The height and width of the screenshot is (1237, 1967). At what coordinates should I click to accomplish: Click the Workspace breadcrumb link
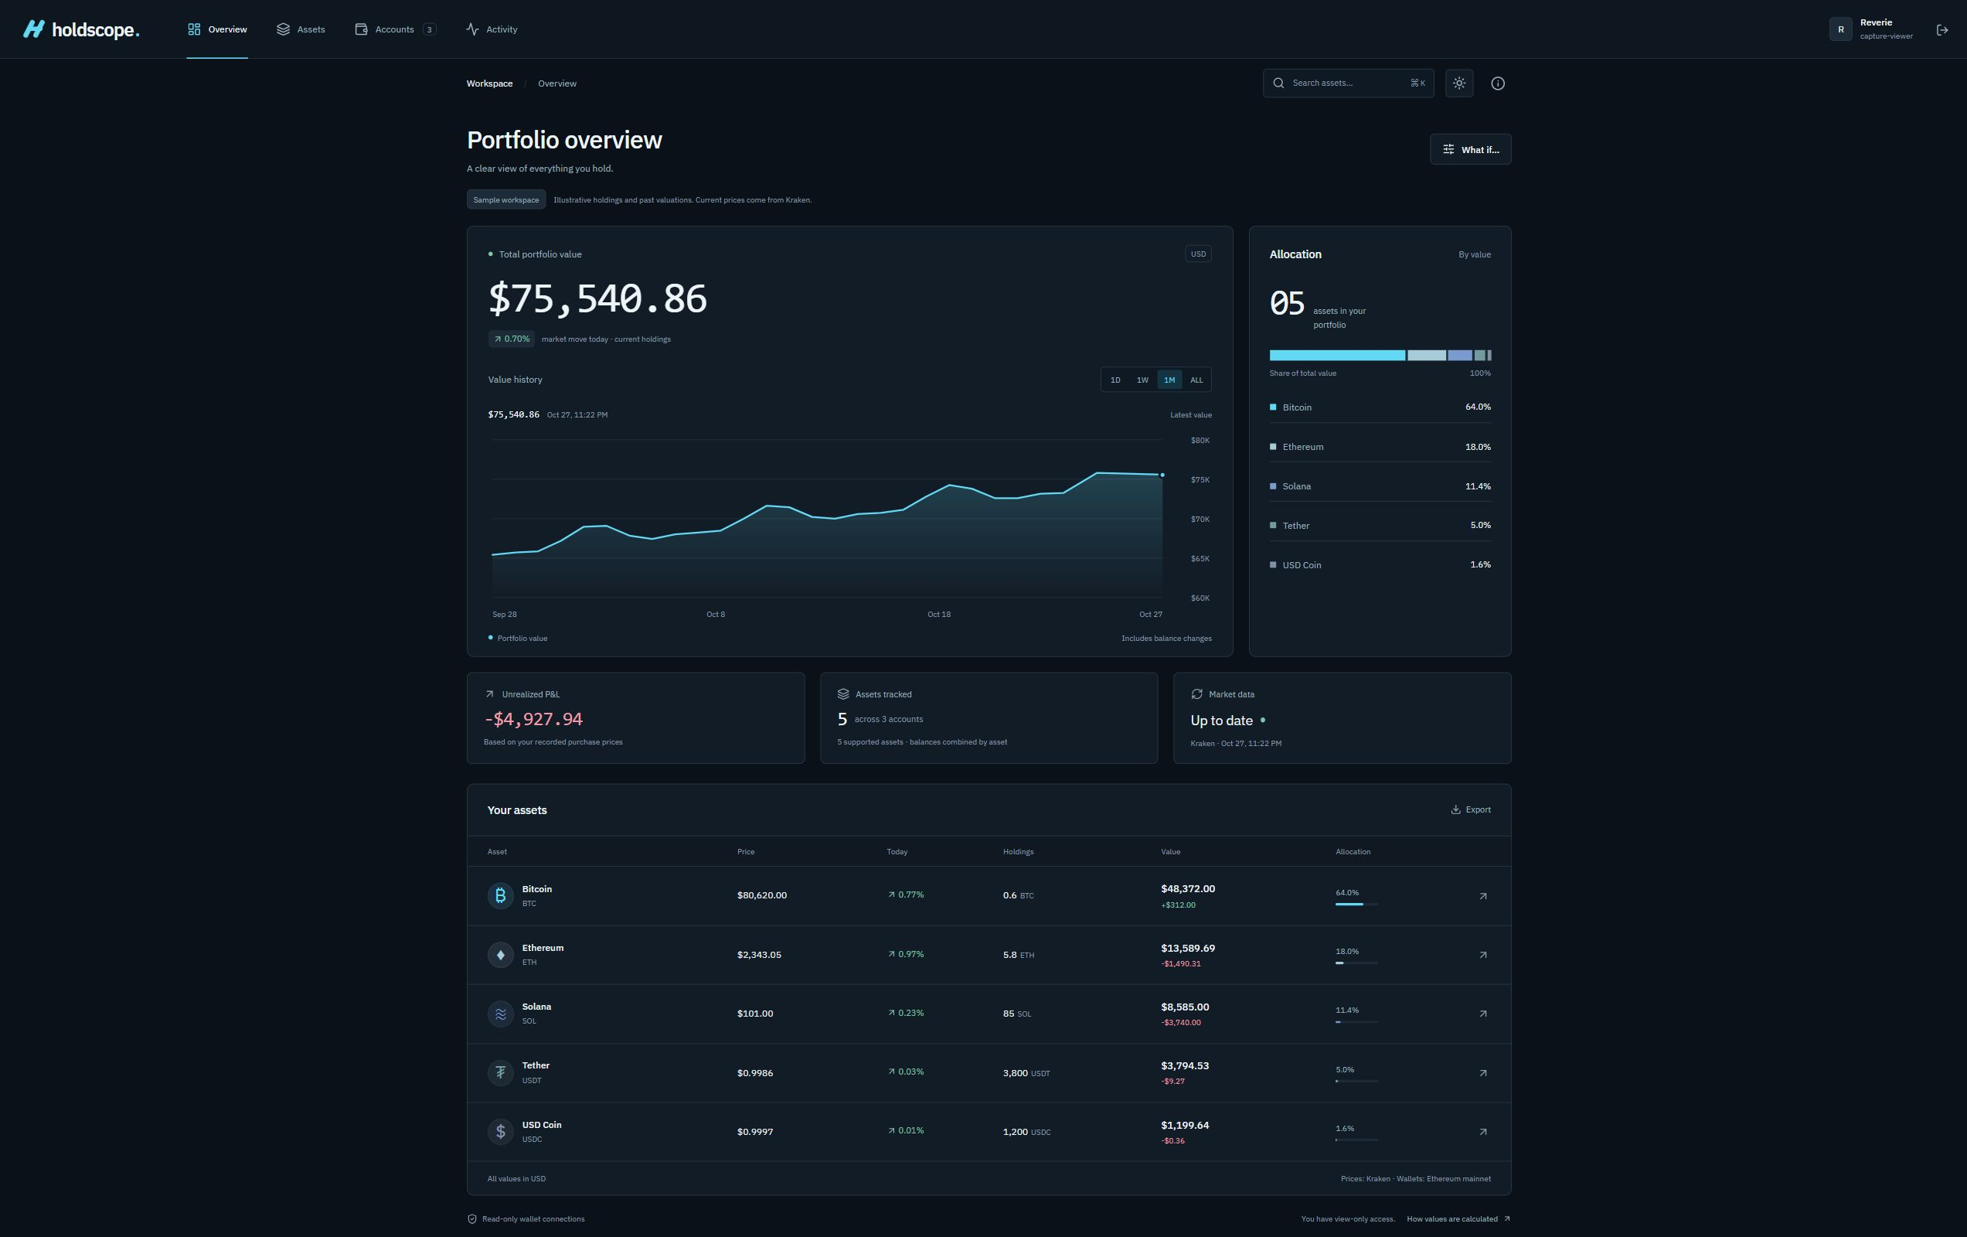click(489, 83)
